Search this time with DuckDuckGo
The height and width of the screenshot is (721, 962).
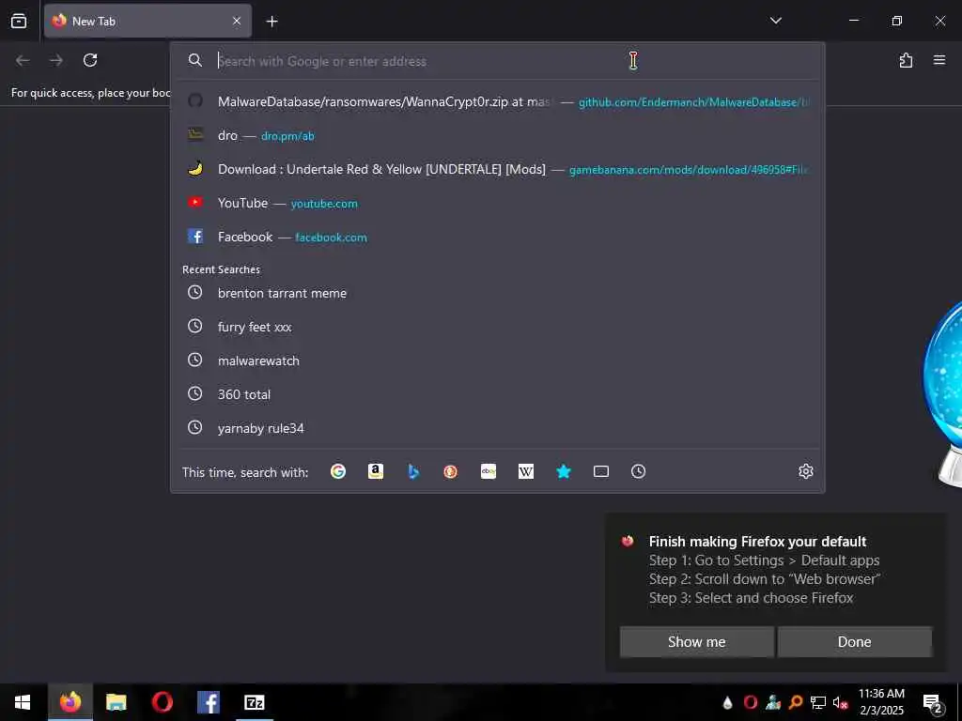point(450,471)
